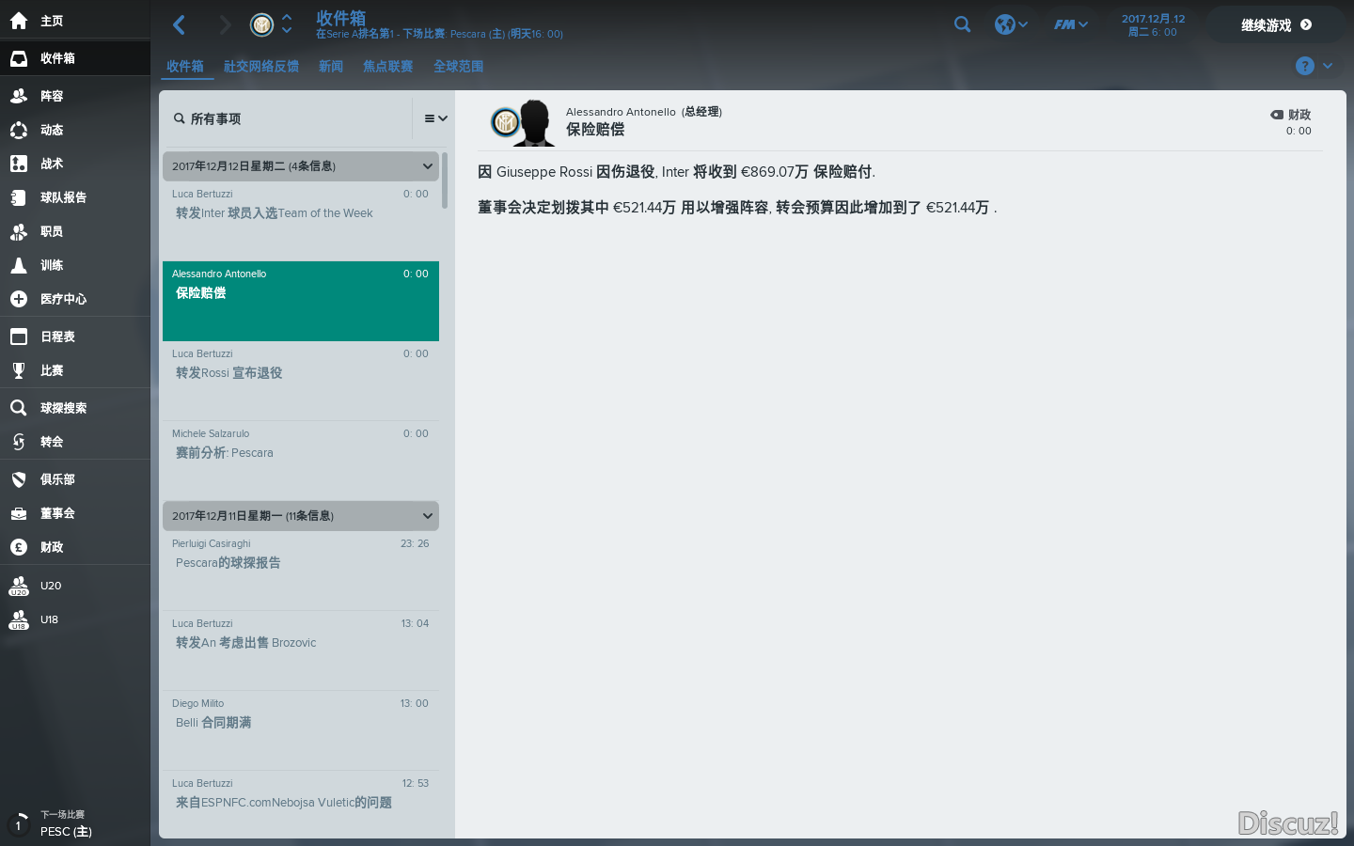Open the U18 team icon

[x=19, y=619]
